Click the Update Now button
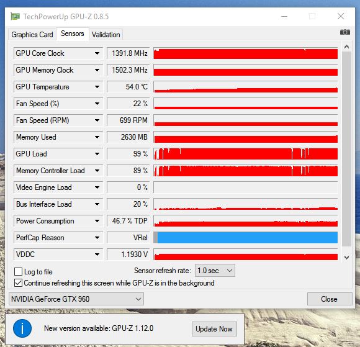This screenshot has height=347, width=360. coord(214,329)
